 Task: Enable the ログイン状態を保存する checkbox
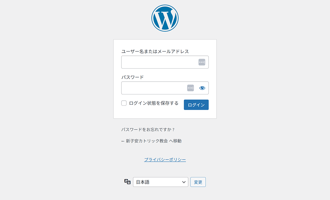pos(124,103)
